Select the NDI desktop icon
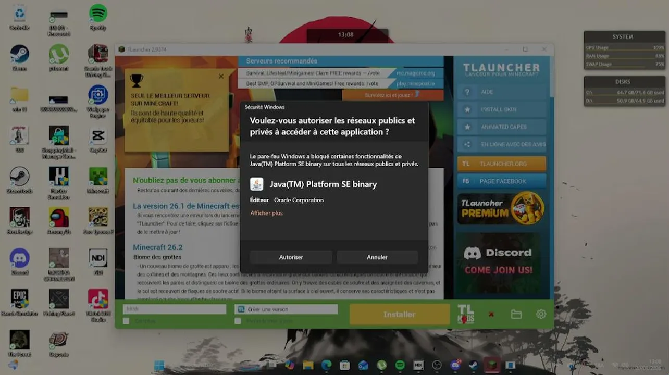669x375 pixels. tap(98, 261)
